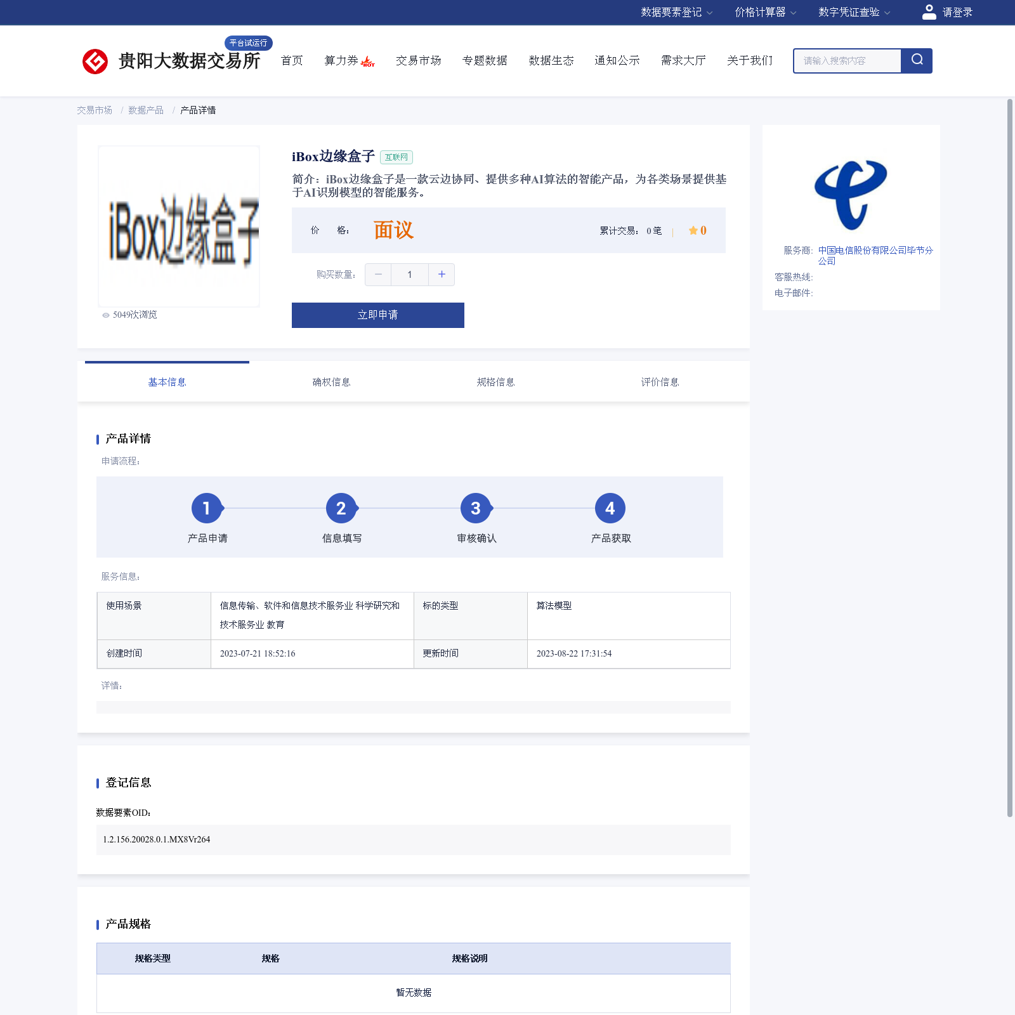
Task: Click the 标的类型 table label cell
Action: click(x=471, y=616)
